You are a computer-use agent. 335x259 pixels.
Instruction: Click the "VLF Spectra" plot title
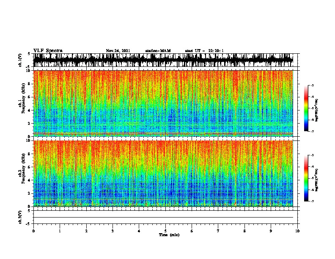48,51
